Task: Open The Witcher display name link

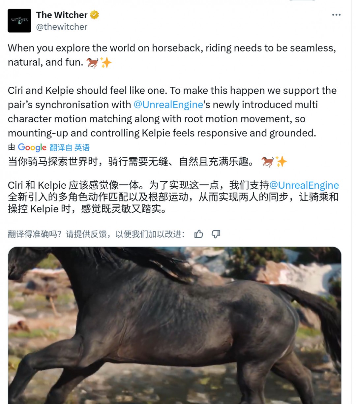Action: [62, 15]
